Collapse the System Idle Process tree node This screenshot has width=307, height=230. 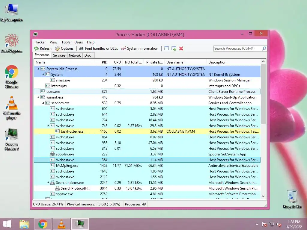(38, 69)
